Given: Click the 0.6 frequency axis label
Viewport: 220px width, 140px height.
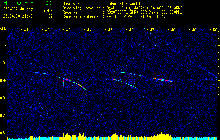Looking at the screenshot, I should pos(3,133).
